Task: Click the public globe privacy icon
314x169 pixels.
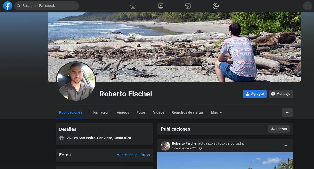Action: click(200, 148)
